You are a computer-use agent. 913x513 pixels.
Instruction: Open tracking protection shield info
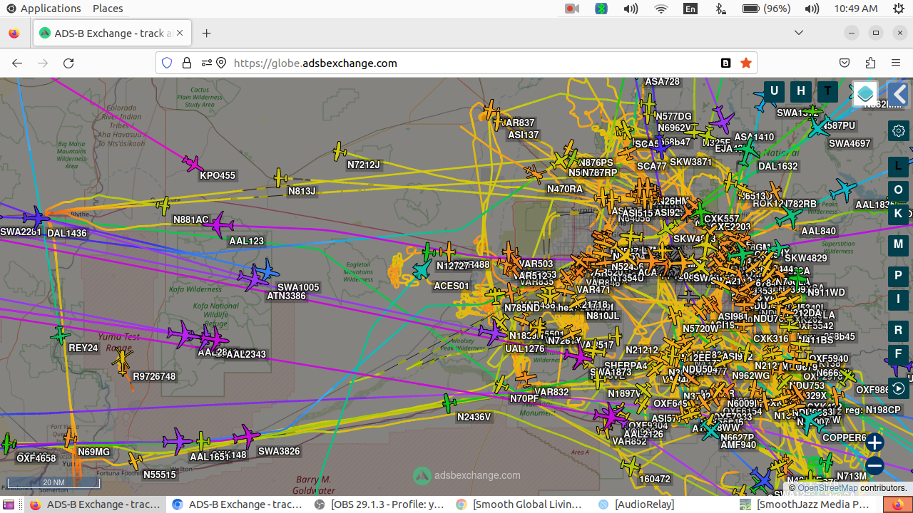tap(167, 63)
